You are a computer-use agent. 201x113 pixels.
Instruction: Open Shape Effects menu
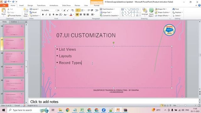coord(162,15)
